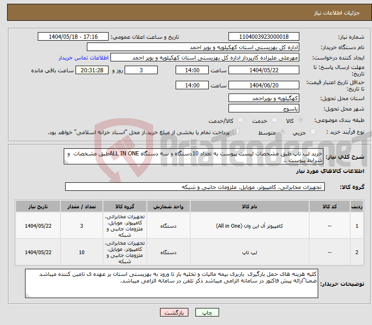Click row number 2 cell
This screenshot has width=372, height=325.
tap(357, 252)
